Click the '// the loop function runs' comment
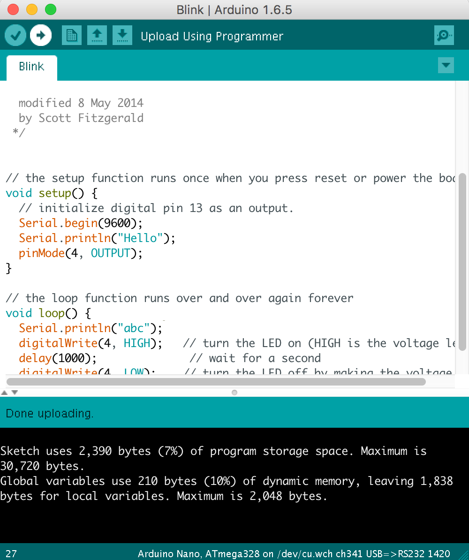This screenshot has width=469, height=560. [x=180, y=298]
